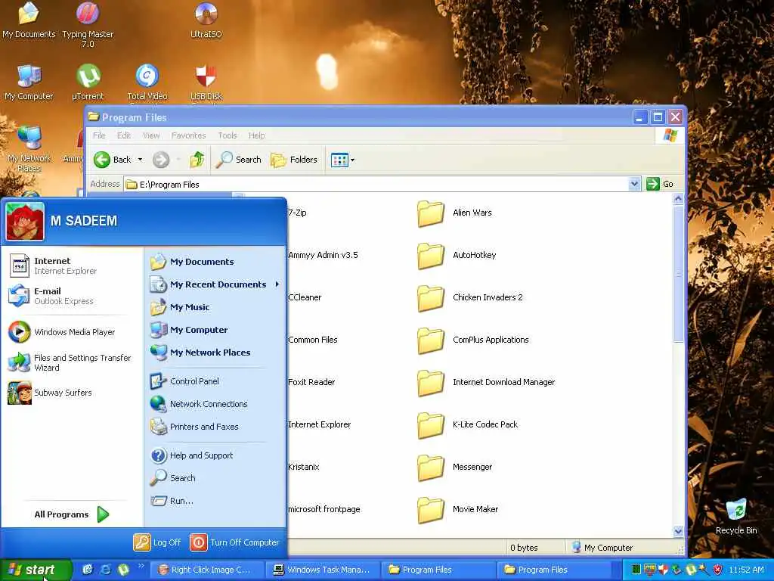Select the ComPlus Applications folder
Image resolution: width=774 pixels, height=581 pixels.
click(x=473, y=340)
